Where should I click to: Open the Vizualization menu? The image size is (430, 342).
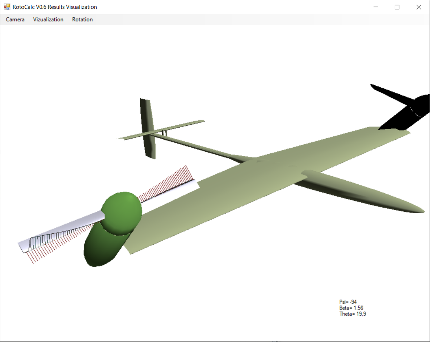click(48, 19)
